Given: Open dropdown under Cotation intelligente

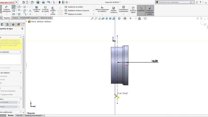Looking at the screenshot, I should [6, 14].
